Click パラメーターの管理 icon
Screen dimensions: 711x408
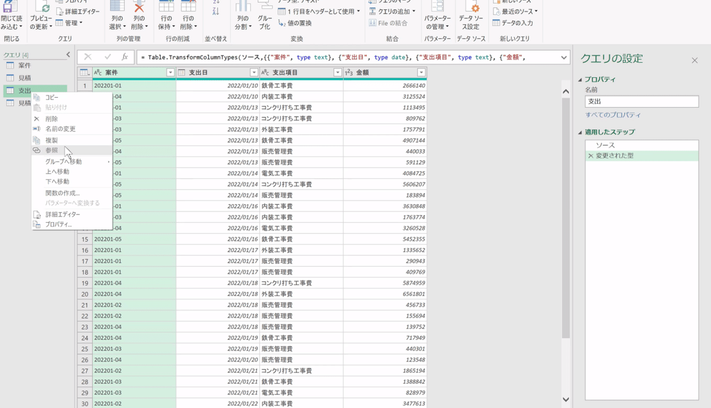pyautogui.click(x=437, y=6)
